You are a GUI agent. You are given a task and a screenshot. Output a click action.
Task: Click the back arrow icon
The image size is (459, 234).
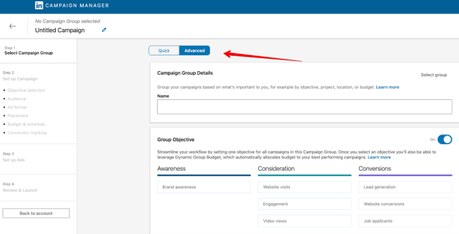tap(12, 26)
